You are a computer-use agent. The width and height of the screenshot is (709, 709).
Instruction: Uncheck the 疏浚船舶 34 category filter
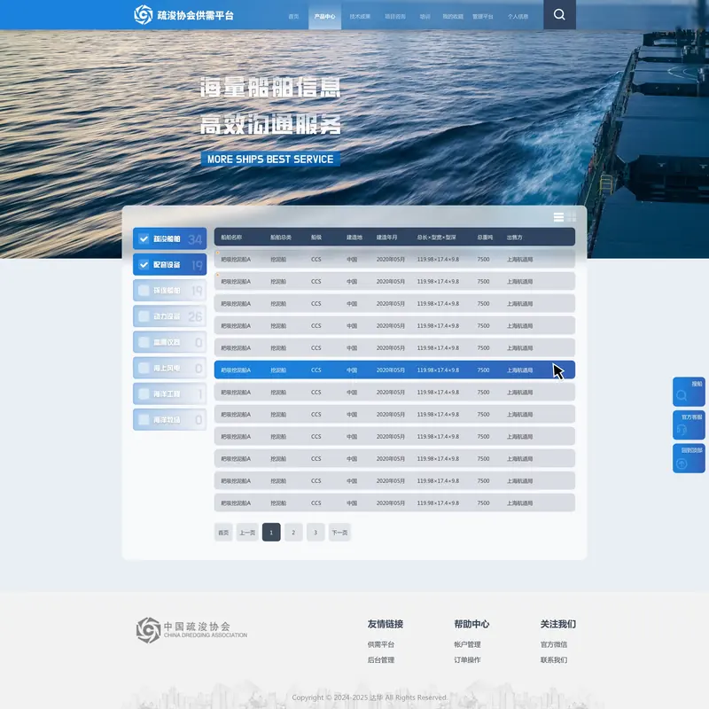169,238
